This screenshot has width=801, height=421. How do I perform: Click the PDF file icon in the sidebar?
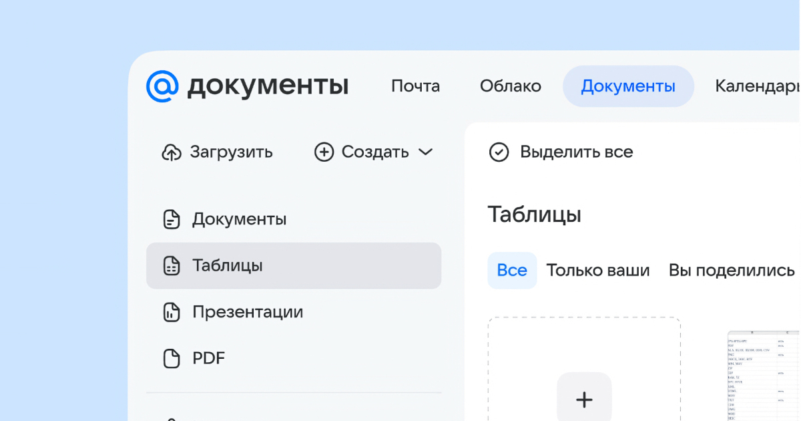point(172,358)
